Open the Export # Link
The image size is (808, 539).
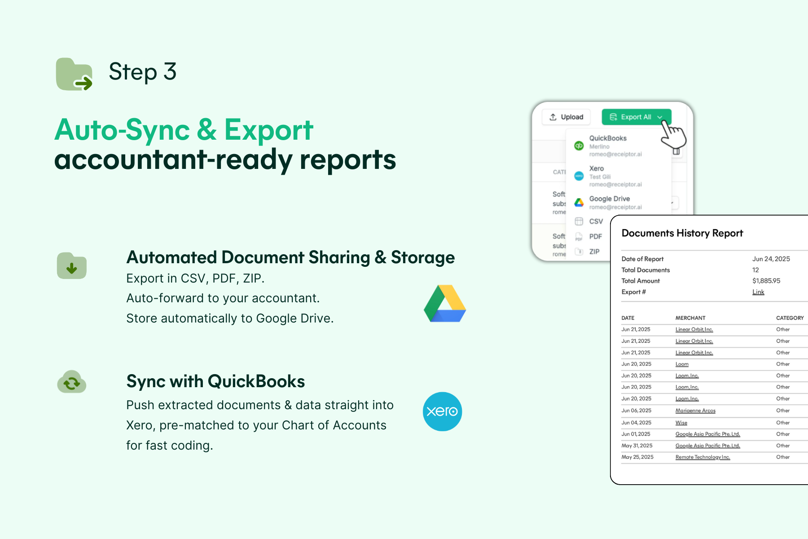click(758, 292)
